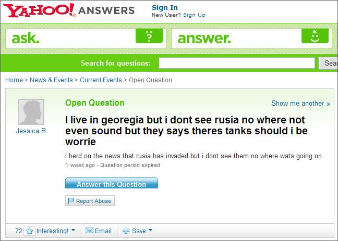Click the smiley face answer icon

click(316, 36)
